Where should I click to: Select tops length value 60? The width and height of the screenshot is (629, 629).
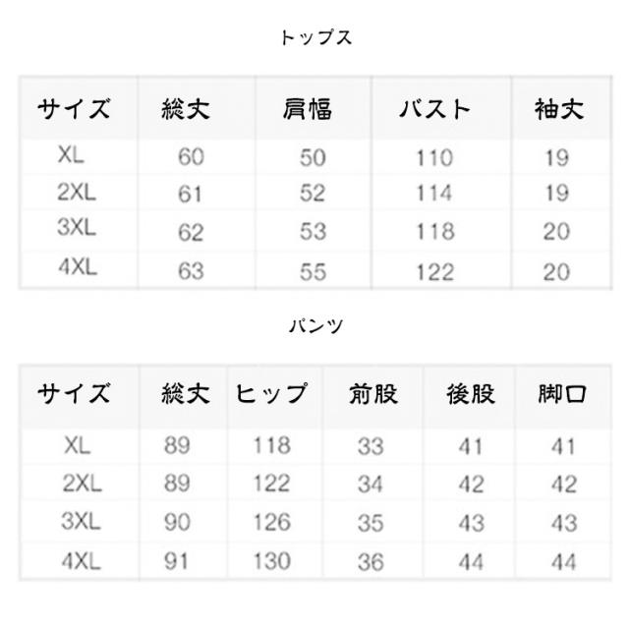click(190, 158)
